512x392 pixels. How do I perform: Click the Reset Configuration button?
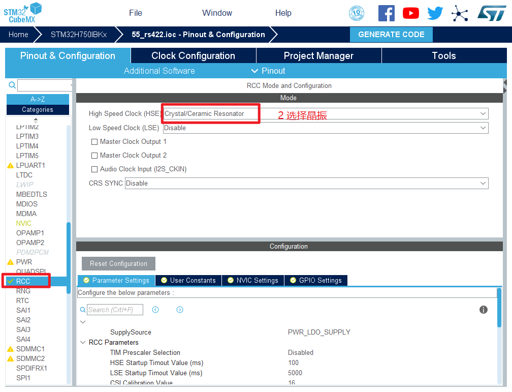click(x=118, y=263)
